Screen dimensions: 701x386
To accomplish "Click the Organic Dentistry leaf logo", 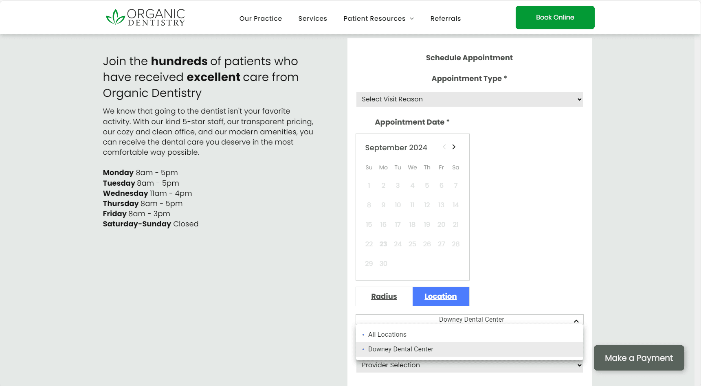I will coord(115,18).
